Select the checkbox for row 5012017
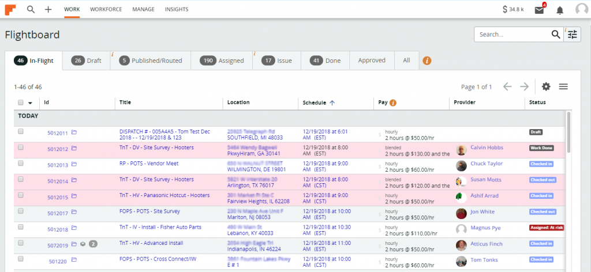This screenshot has height=272, width=591. click(x=21, y=211)
